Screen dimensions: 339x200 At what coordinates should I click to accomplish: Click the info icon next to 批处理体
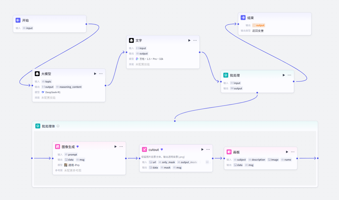[58, 126]
